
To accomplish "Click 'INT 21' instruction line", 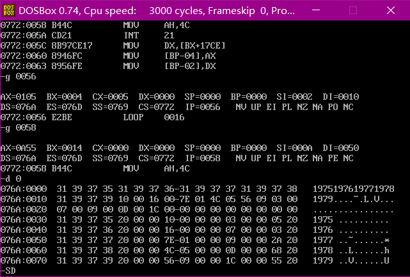I will point(149,35).
